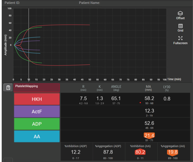The width and height of the screenshot is (193, 162).
Task: Select the green ADP channel
Action: [x=37, y=124]
